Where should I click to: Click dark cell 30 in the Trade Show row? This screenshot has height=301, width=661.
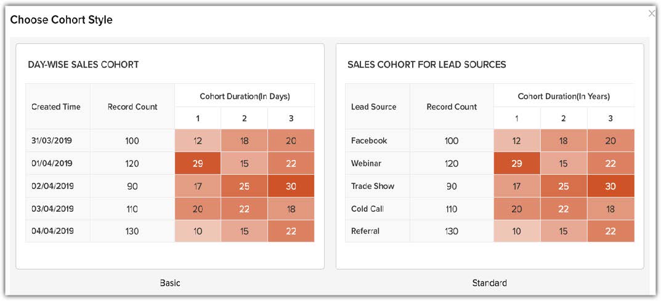(610, 186)
